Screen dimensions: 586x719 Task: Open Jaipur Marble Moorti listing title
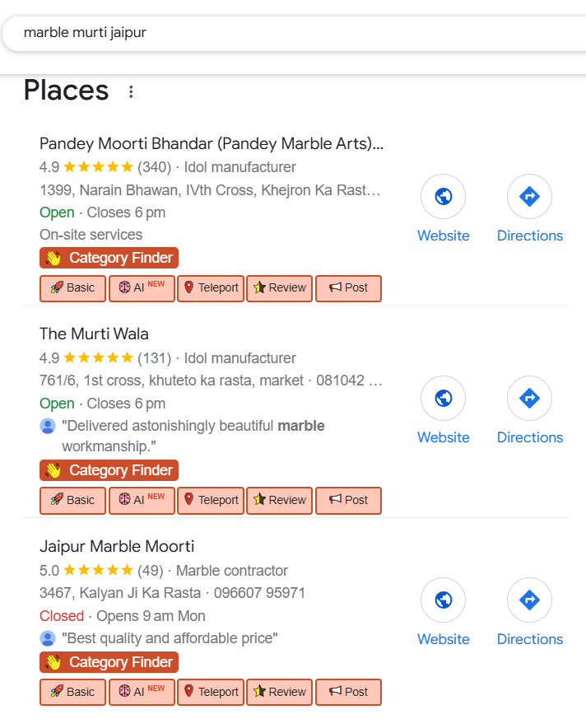pos(117,547)
